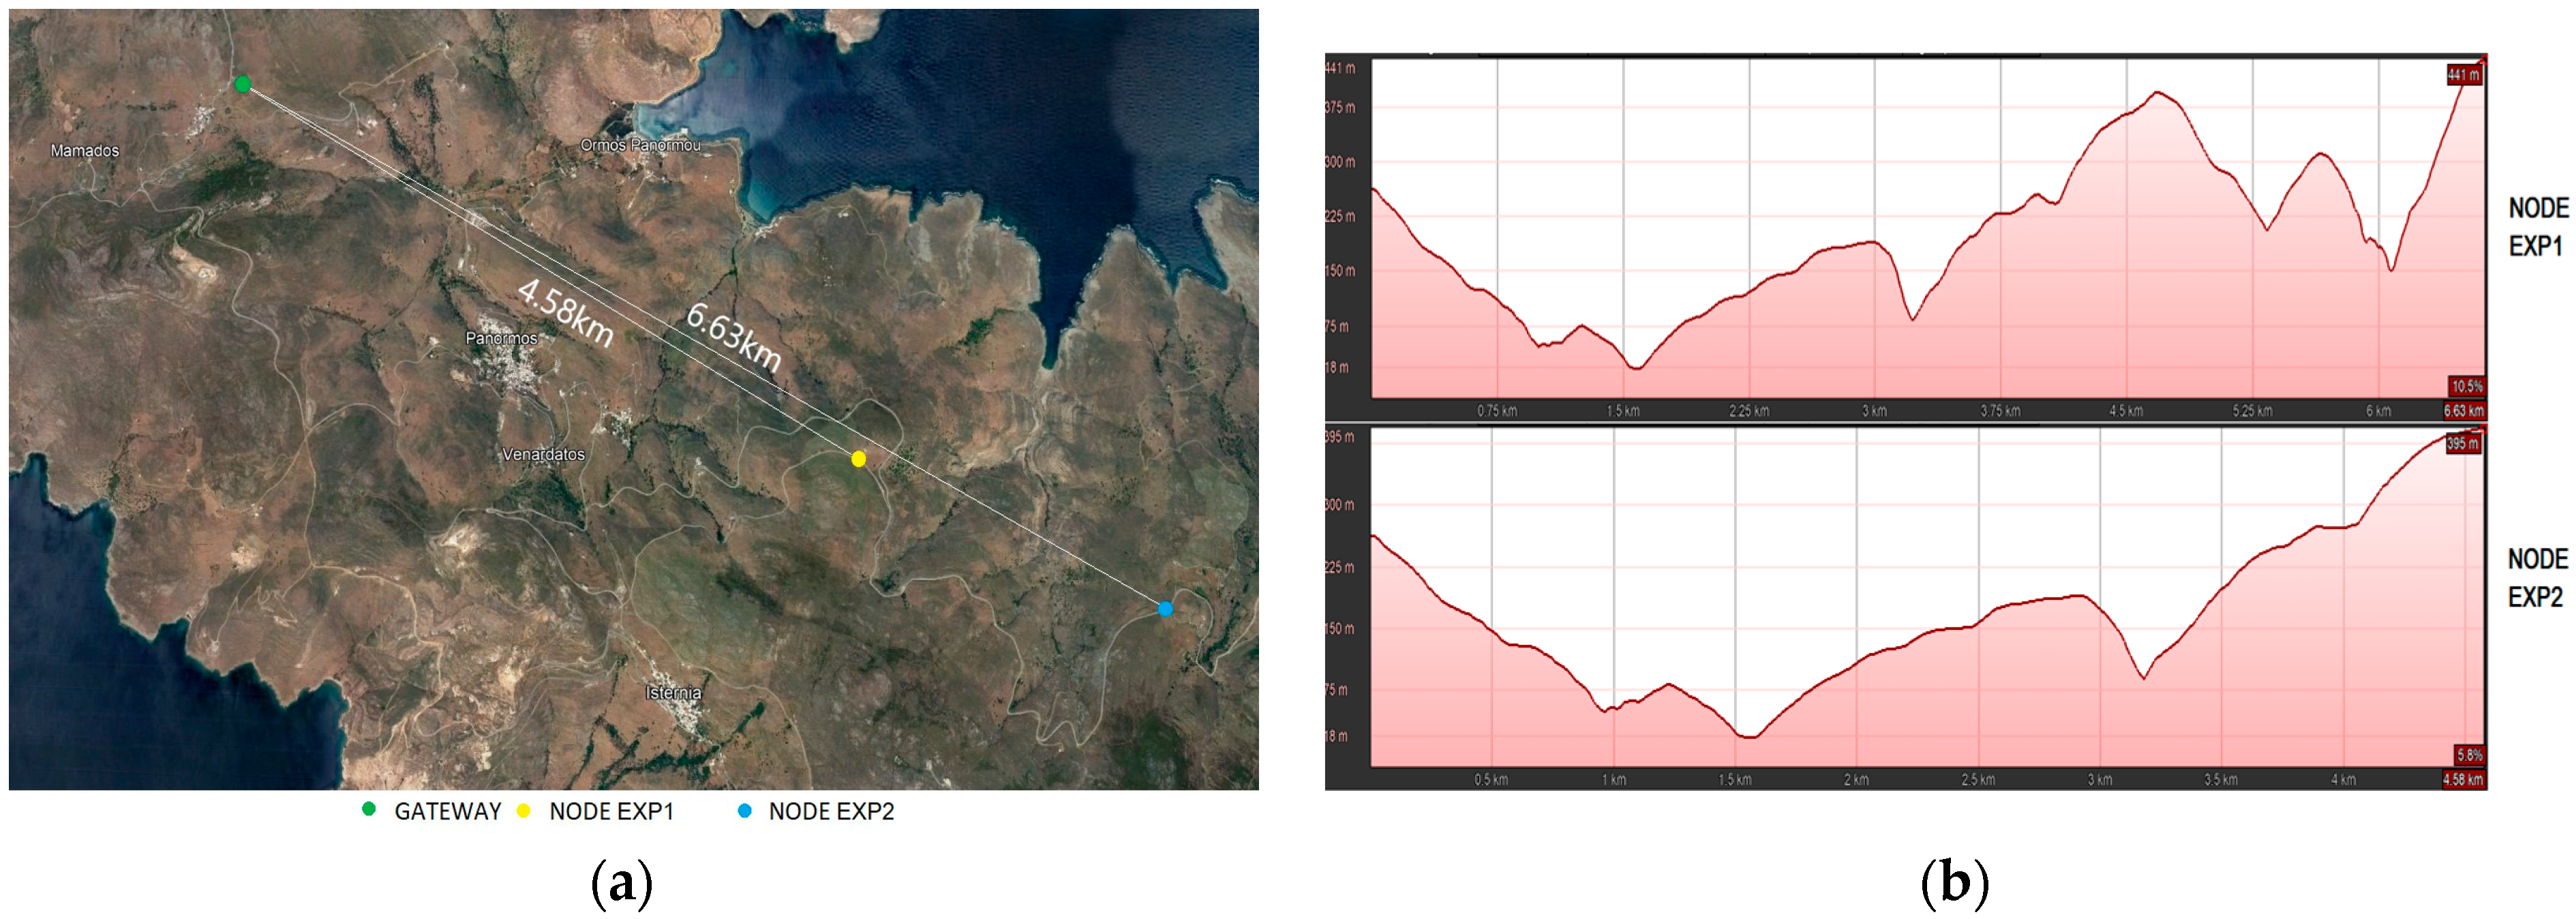Click the Venardatos village label
The image size is (2576, 919).
pos(543,455)
